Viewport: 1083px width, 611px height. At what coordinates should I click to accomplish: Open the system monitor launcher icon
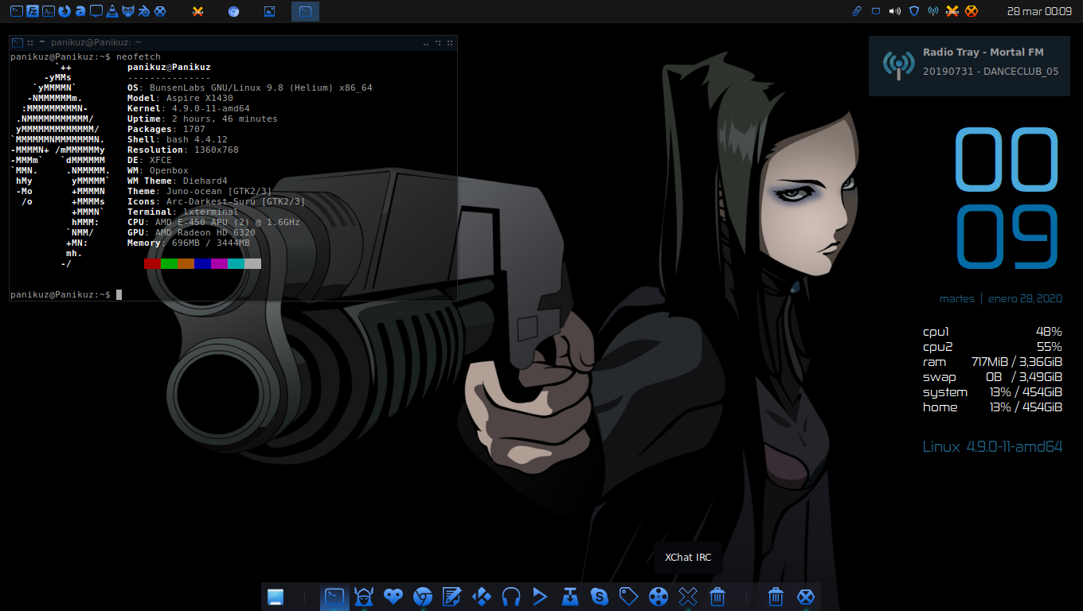(49, 11)
